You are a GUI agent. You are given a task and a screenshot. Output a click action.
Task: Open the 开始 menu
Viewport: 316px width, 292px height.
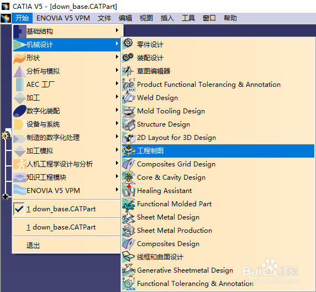(22, 18)
